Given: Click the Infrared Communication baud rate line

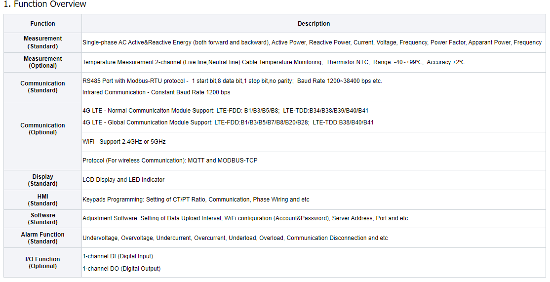Looking at the screenshot, I should [156, 92].
